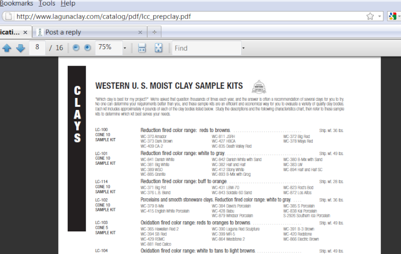Click the Post a reply tab favicon
Screen dimensions: 401x254
coord(40,32)
